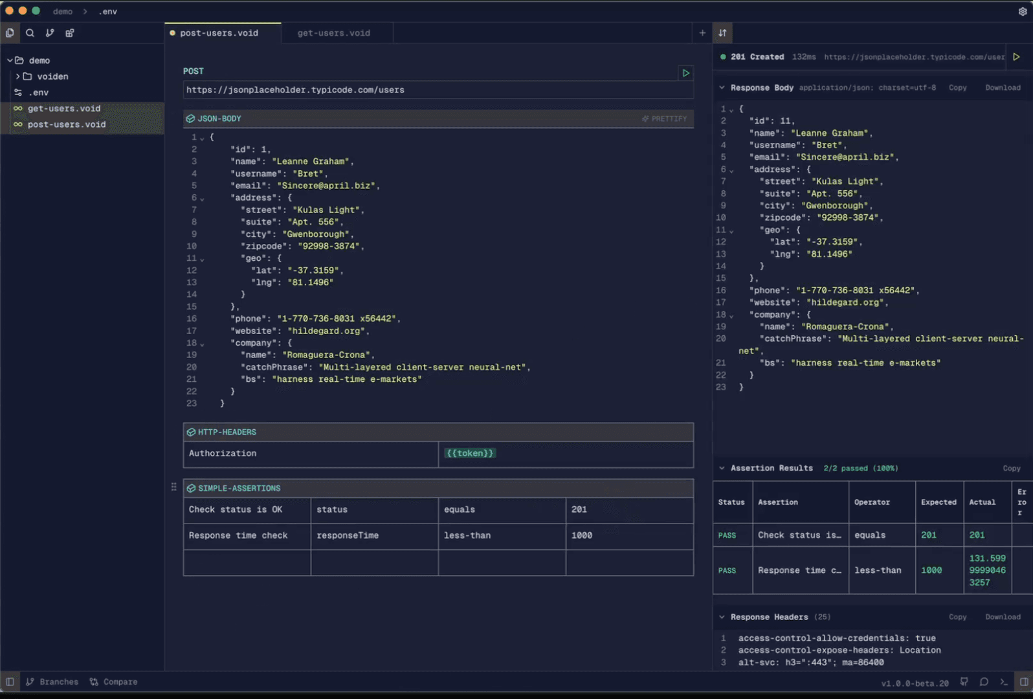Click the Compare icon in status bar
This screenshot has height=699, width=1033.
[x=94, y=682]
